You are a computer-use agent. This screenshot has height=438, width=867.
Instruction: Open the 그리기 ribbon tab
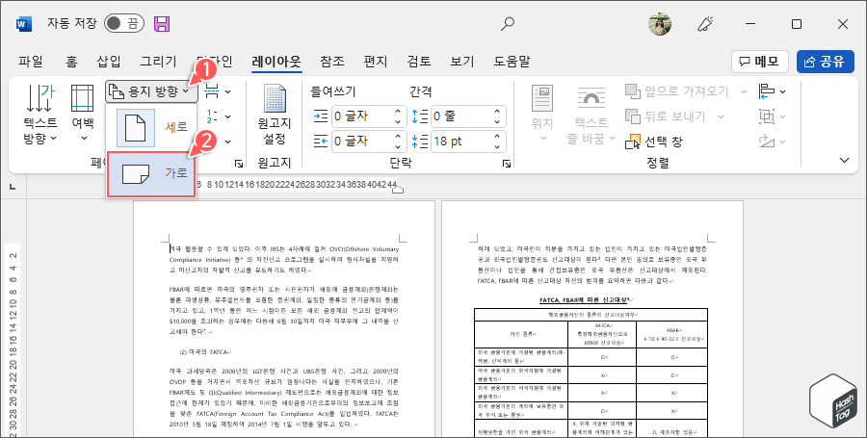click(158, 62)
